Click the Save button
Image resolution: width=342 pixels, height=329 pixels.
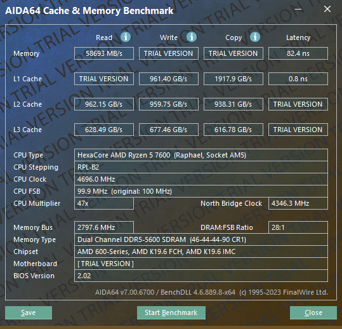[x=29, y=312]
